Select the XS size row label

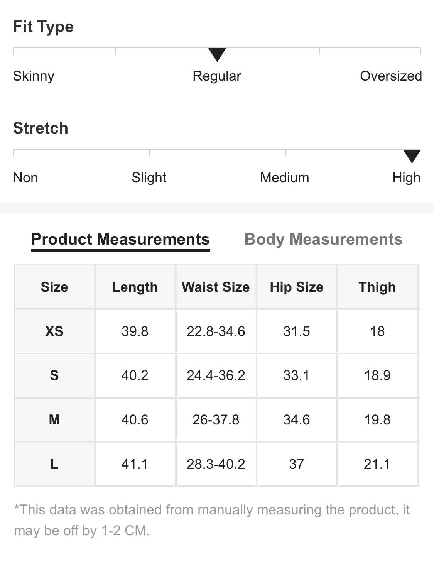(54, 331)
